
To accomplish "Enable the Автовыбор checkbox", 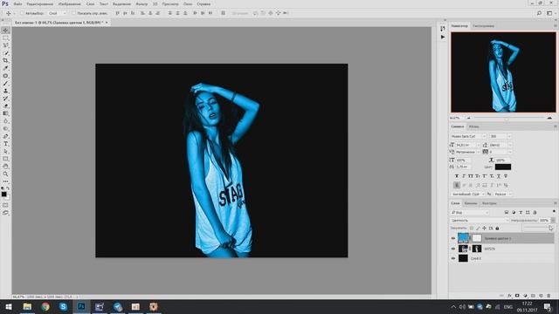I will [22, 13].
